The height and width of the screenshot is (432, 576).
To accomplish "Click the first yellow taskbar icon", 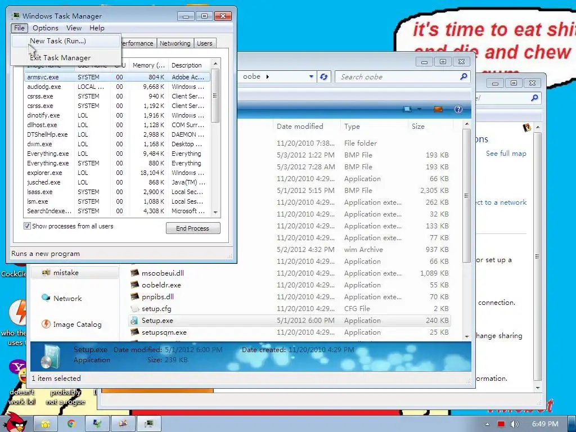I will coord(46,424).
